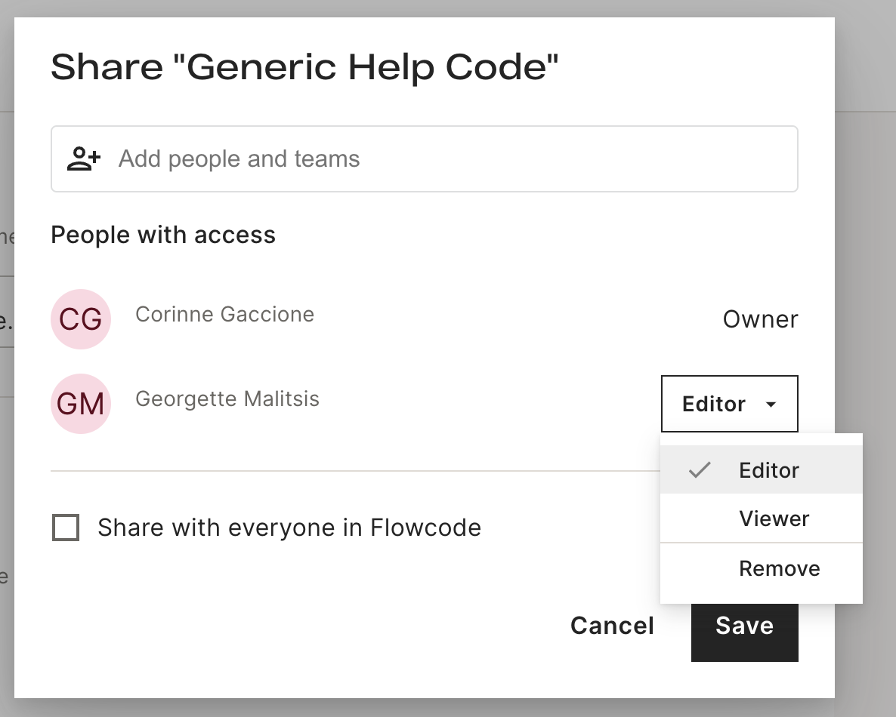Save the sharing settings
Viewport: 896px width, 717px height.
tap(745, 626)
